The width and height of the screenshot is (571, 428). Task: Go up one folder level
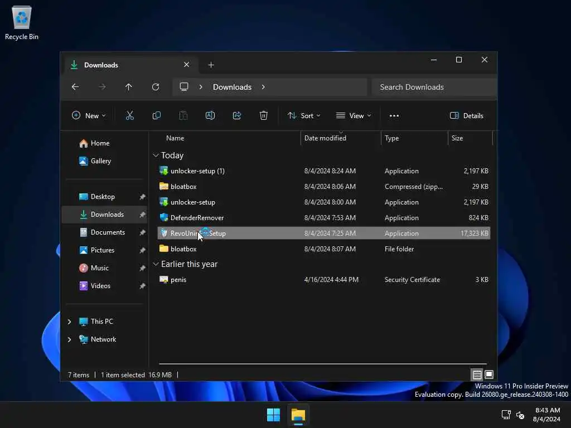point(129,87)
